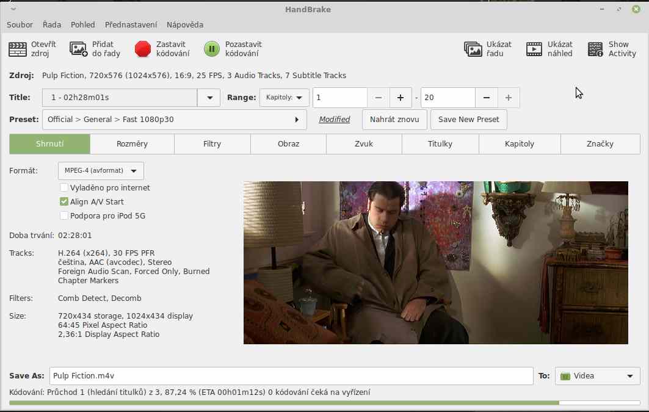This screenshot has height=412, width=649.
Task: Click the Otevřít zdroj clapperboard icon
Action: click(x=17, y=49)
